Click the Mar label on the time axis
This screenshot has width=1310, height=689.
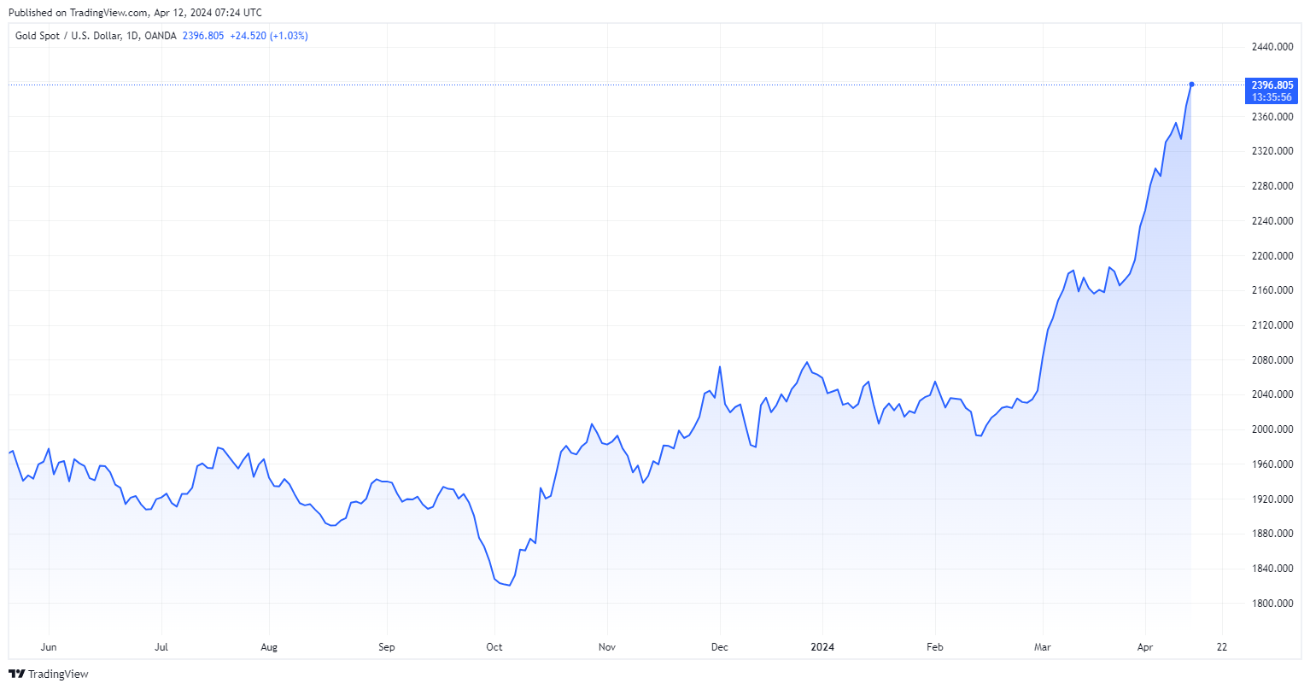click(x=1042, y=647)
